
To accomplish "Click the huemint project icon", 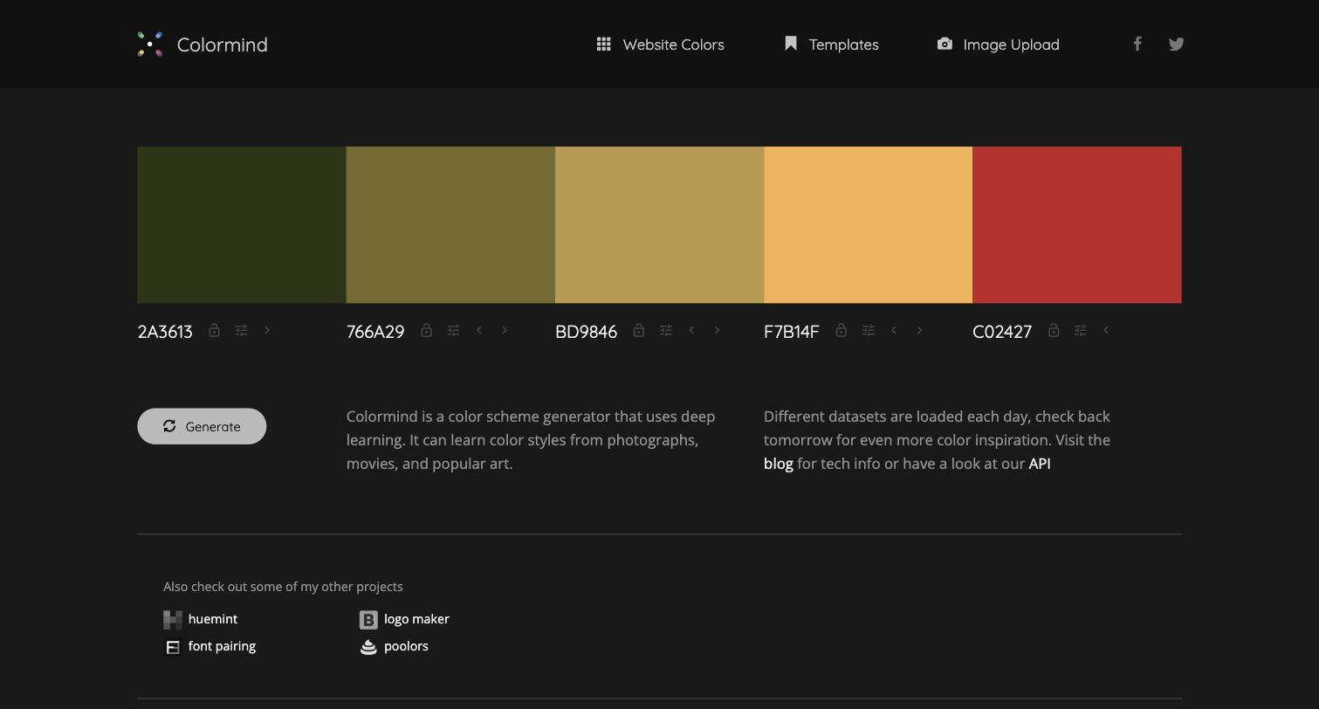I will pos(173,620).
